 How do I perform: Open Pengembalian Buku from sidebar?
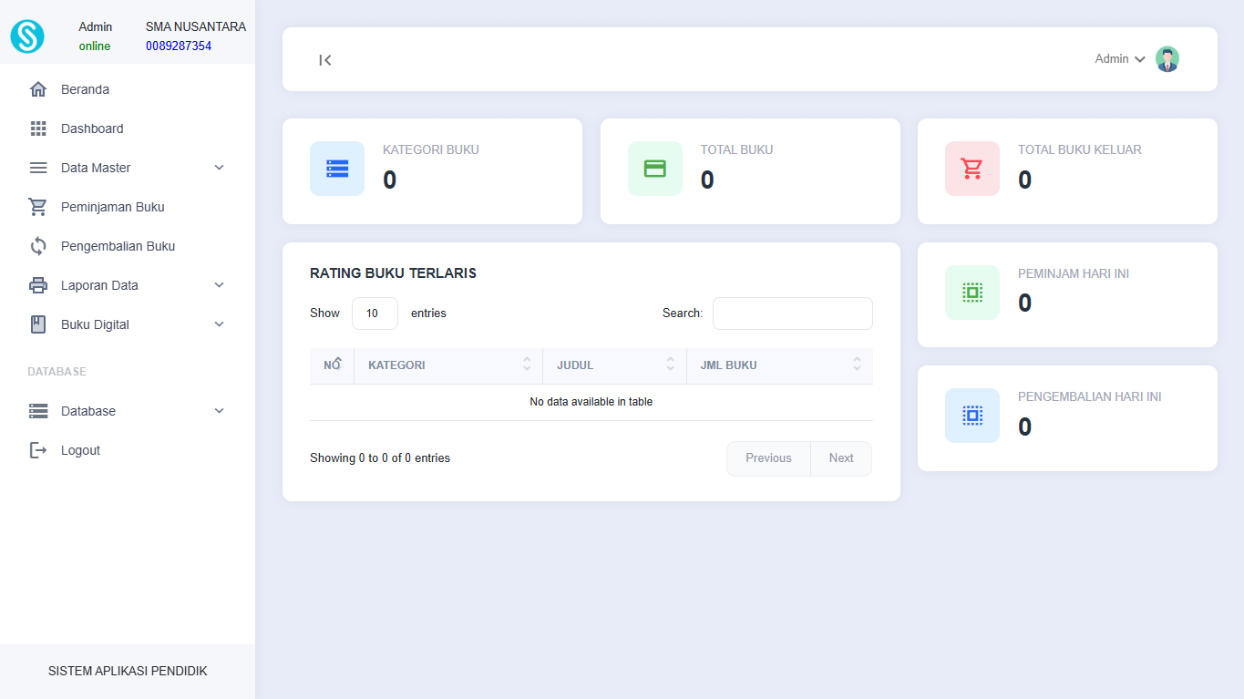(118, 246)
